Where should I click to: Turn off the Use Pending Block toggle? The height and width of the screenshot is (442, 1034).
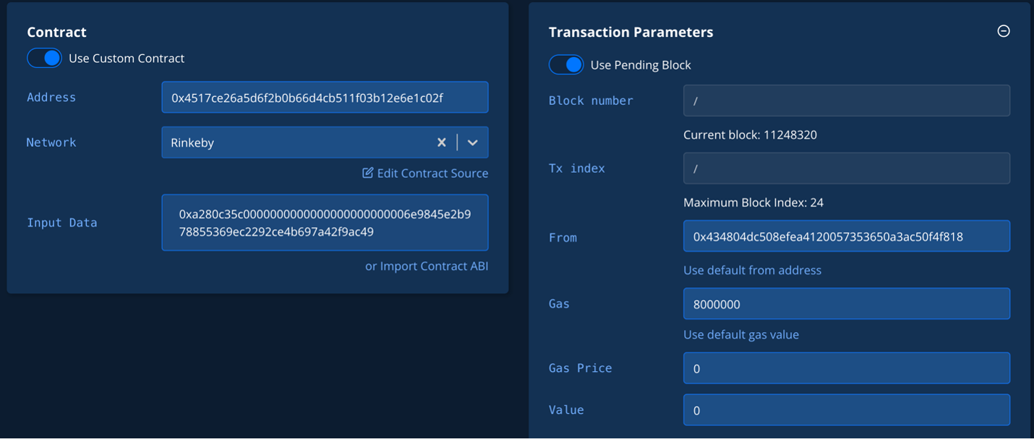pos(566,64)
